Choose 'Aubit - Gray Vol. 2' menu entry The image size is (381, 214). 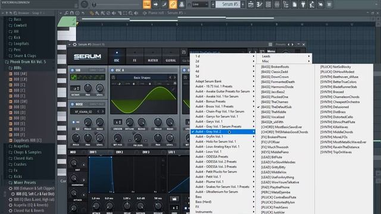(x=223, y=131)
